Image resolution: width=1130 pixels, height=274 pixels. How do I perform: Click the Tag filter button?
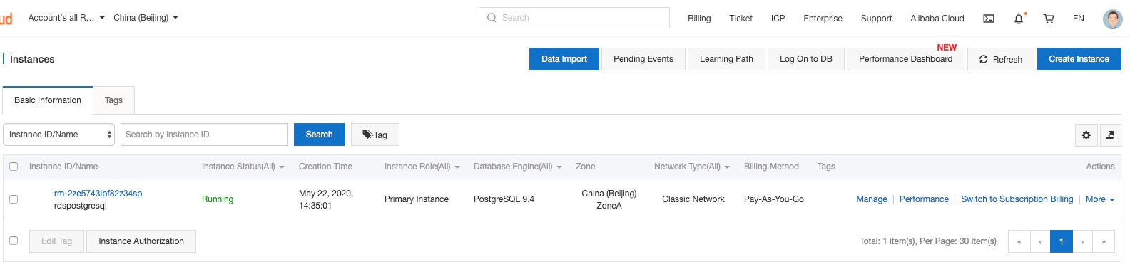point(375,135)
